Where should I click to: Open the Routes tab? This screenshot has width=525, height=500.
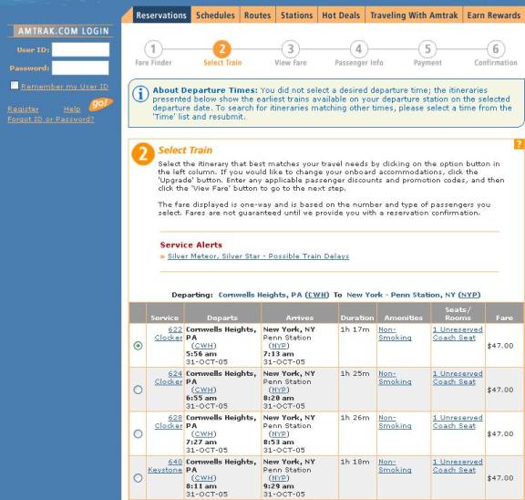pyautogui.click(x=257, y=16)
